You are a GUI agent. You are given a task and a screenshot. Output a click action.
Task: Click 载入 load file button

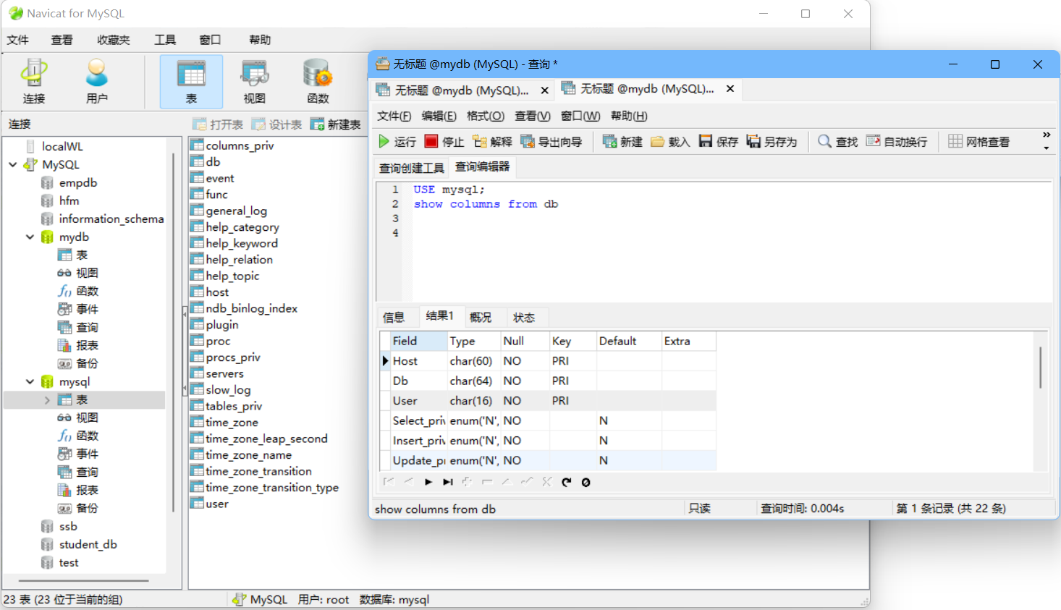[x=670, y=142]
